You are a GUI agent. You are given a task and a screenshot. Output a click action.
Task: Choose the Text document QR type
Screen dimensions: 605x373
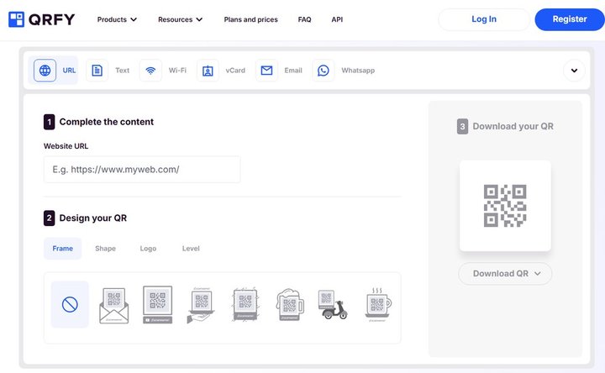[x=97, y=71]
